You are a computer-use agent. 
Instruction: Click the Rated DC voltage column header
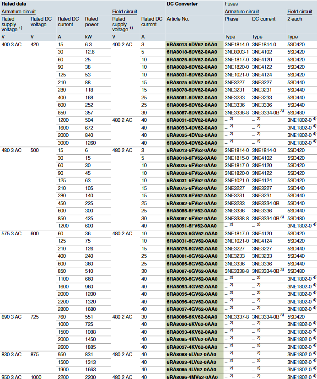point(38,22)
